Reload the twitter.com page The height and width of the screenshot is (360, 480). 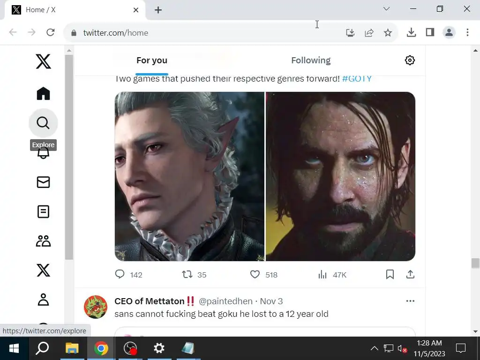coord(51,32)
